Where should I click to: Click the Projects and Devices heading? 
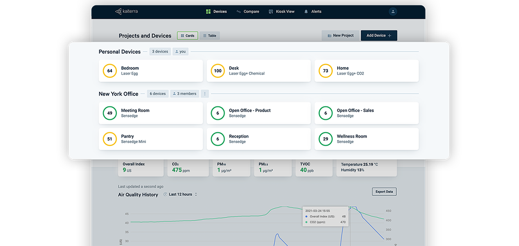[145, 36]
